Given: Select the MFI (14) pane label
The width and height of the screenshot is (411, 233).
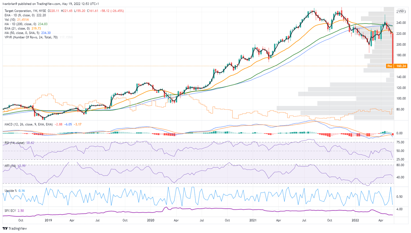Looking at the screenshot, I should click(10, 166).
